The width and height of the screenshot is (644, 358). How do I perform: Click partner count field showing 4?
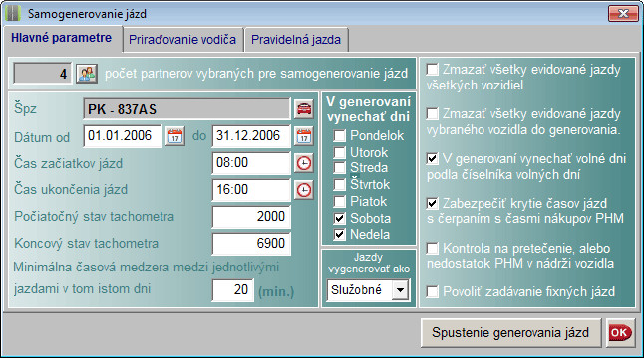(x=42, y=74)
